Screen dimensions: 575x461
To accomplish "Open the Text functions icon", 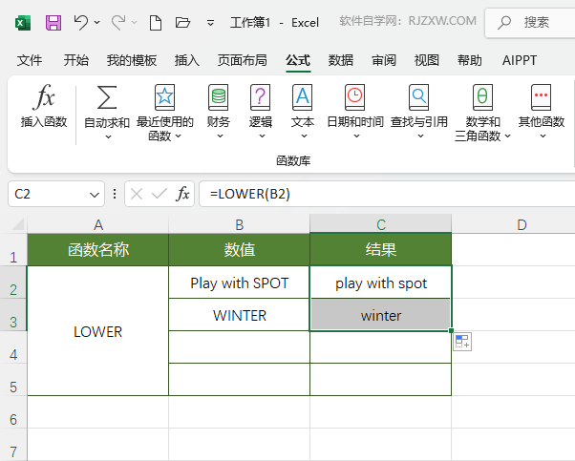I will (302, 97).
